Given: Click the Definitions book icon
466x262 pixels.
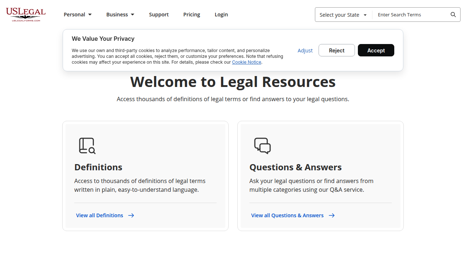Looking at the screenshot, I should pos(87,146).
